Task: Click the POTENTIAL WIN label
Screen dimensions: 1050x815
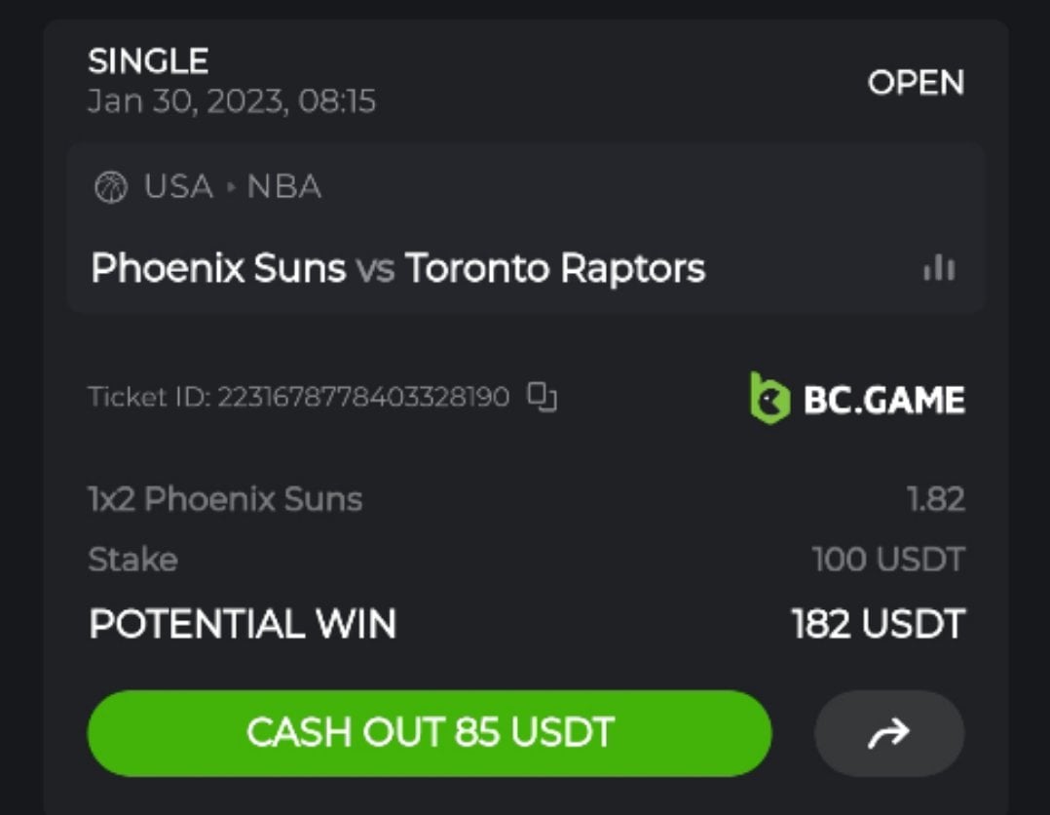Action: 243,624
